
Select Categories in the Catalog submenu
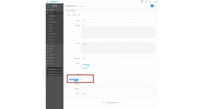55,16
